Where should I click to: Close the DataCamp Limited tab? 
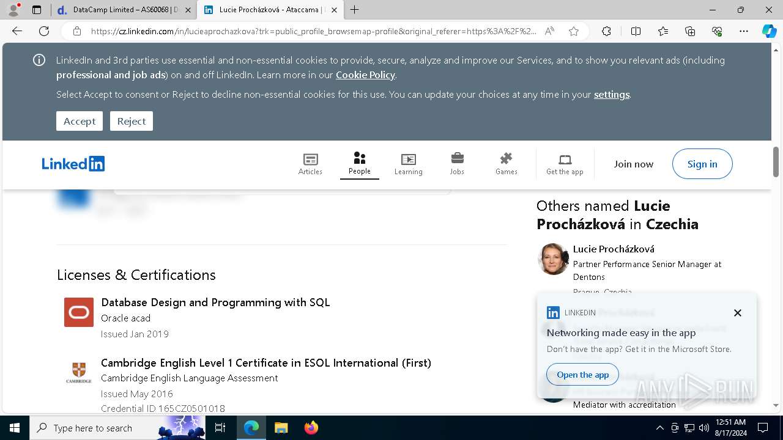(188, 10)
